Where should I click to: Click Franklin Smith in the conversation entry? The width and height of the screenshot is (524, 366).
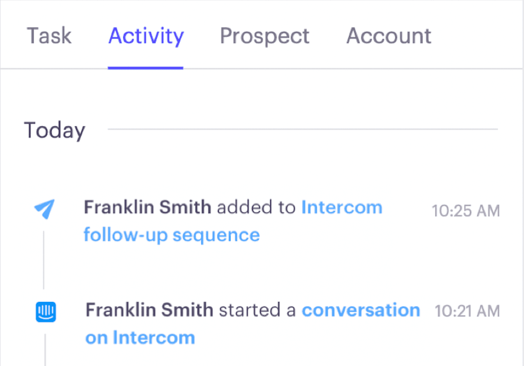[149, 310]
